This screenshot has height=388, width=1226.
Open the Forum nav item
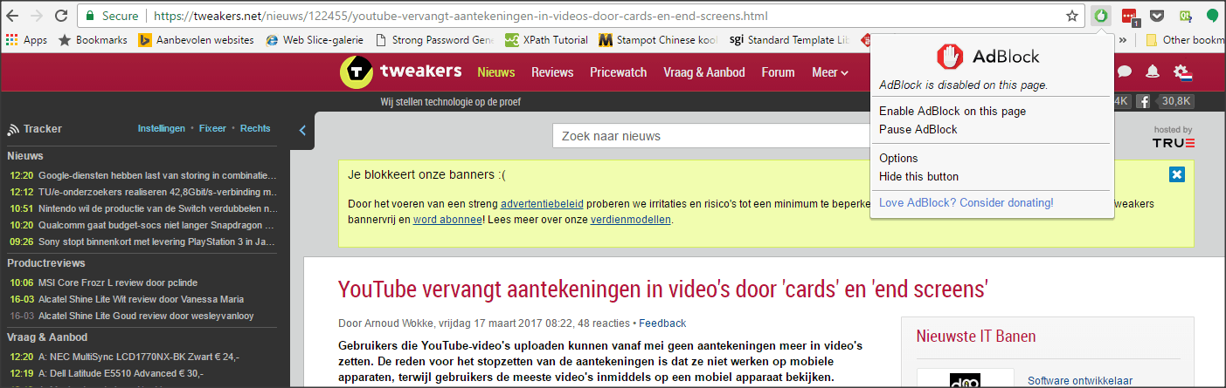point(778,72)
